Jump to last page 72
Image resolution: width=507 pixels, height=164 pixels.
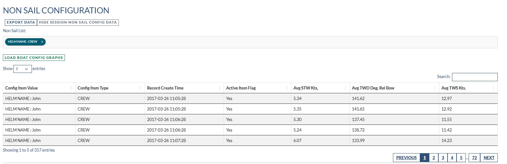click(x=474, y=158)
